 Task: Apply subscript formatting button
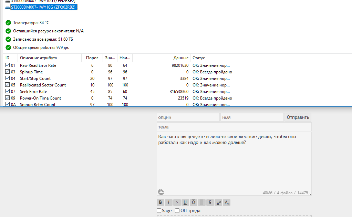pos(227,203)
